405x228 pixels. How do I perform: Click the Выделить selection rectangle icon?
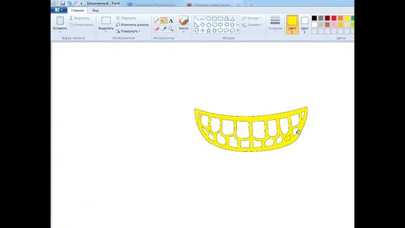(x=106, y=21)
